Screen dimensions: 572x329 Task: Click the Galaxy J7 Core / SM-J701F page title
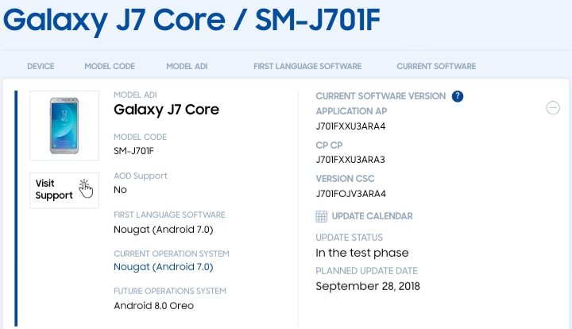(x=192, y=21)
